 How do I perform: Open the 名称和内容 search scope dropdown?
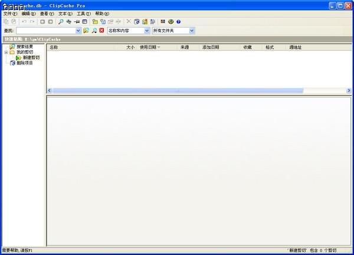[147, 31]
